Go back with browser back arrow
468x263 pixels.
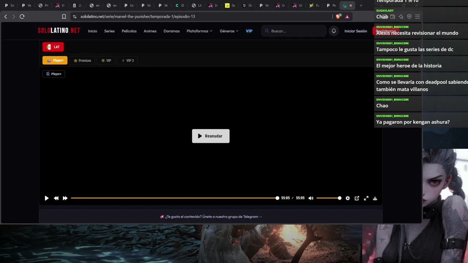[5, 16]
